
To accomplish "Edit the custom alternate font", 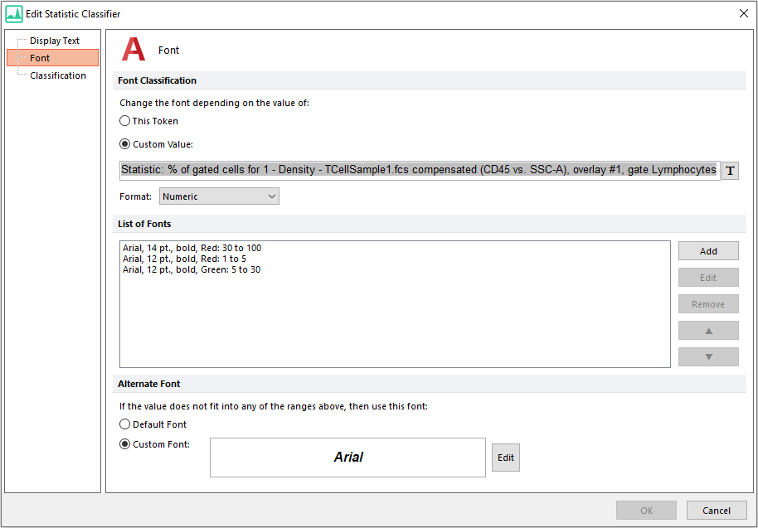I will tap(506, 458).
